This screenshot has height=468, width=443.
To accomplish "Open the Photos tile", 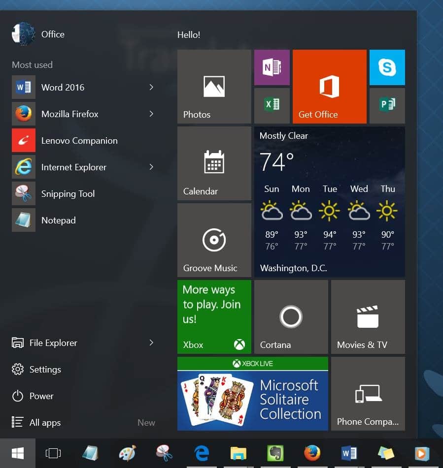I will pos(214,87).
